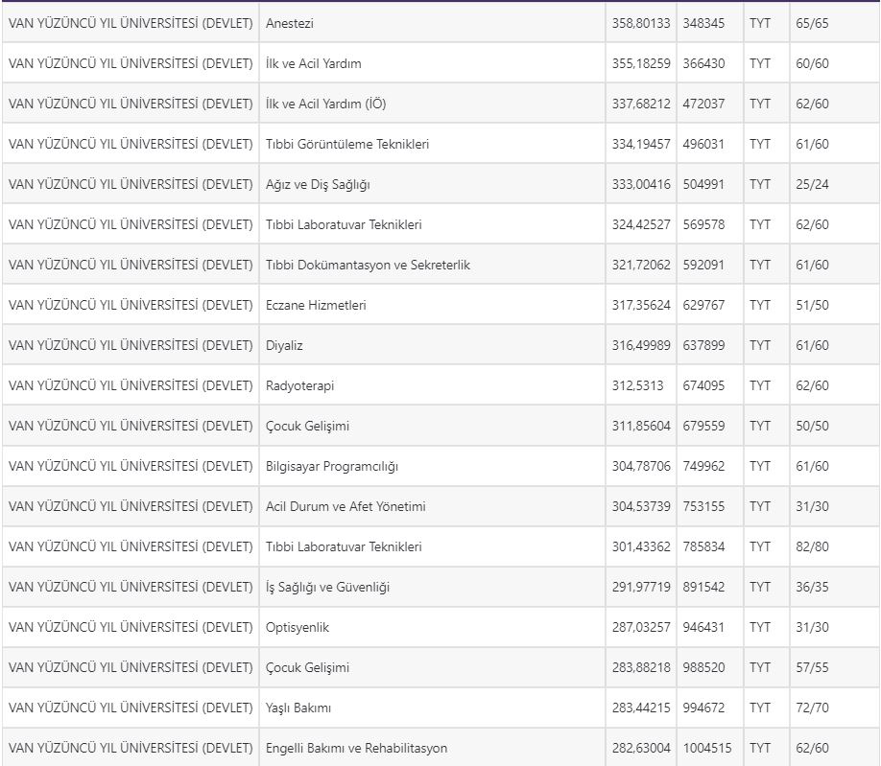Click rank 348345
This screenshot has width=881, height=766.
pos(703,24)
